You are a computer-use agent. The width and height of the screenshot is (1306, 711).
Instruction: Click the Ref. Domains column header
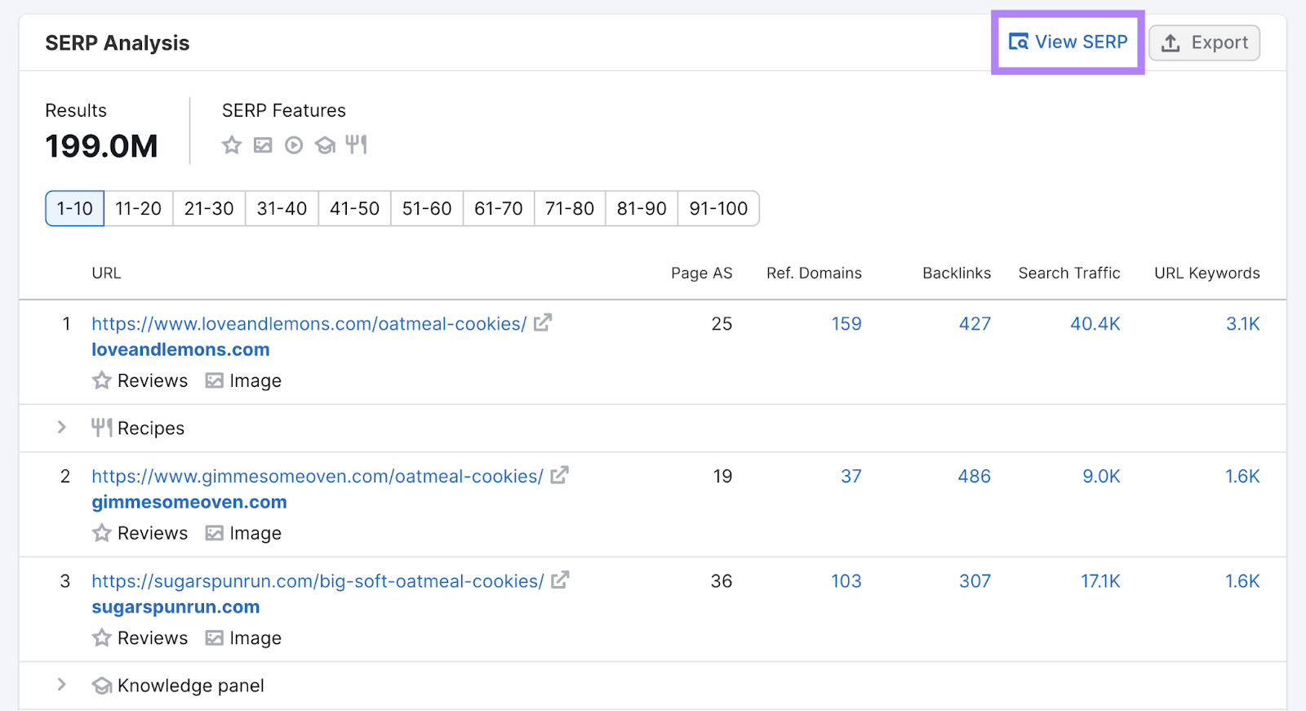pyautogui.click(x=814, y=273)
